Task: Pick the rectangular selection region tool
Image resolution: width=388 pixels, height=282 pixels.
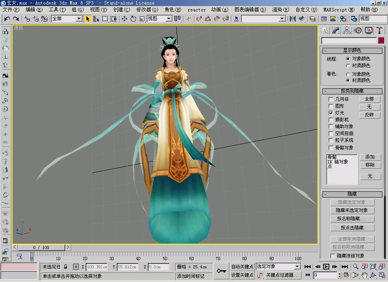Action: coord(105,19)
